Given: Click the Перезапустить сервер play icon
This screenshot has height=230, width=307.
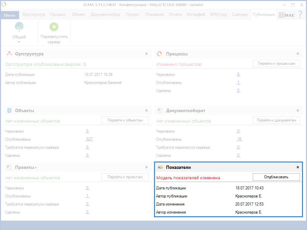Looking at the screenshot, I should tap(54, 27).
